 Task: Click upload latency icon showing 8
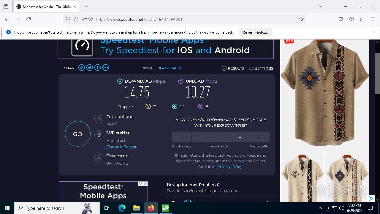201,106
